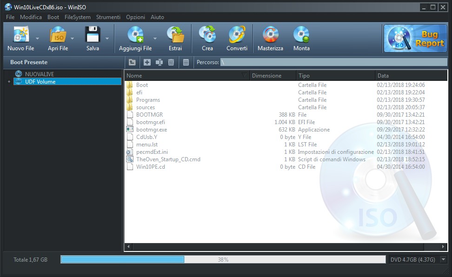Click the list view icon
Screen dimensions: 452x277
(x=186, y=62)
